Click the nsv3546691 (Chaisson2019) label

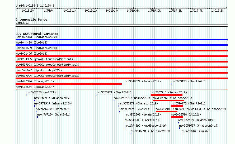point(150,131)
